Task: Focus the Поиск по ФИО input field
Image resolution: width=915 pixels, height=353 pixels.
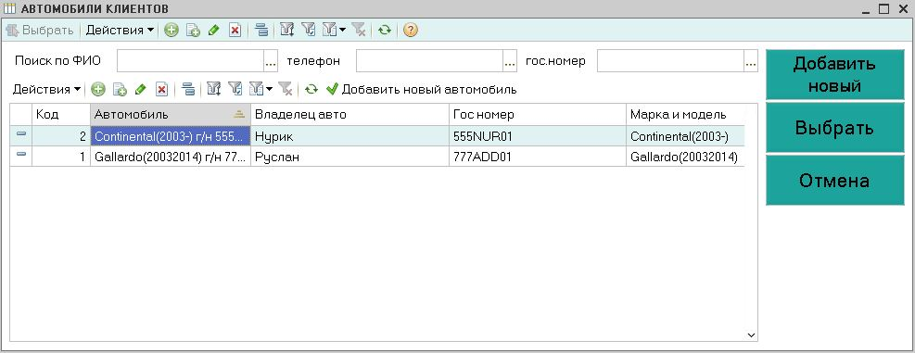Action: (x=191, y=60)
